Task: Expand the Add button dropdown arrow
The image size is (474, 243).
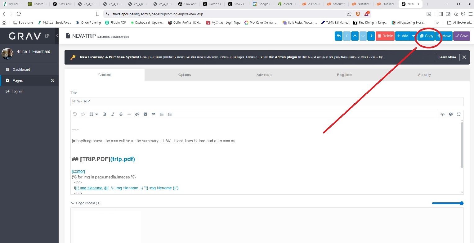Action: (414, 36)
